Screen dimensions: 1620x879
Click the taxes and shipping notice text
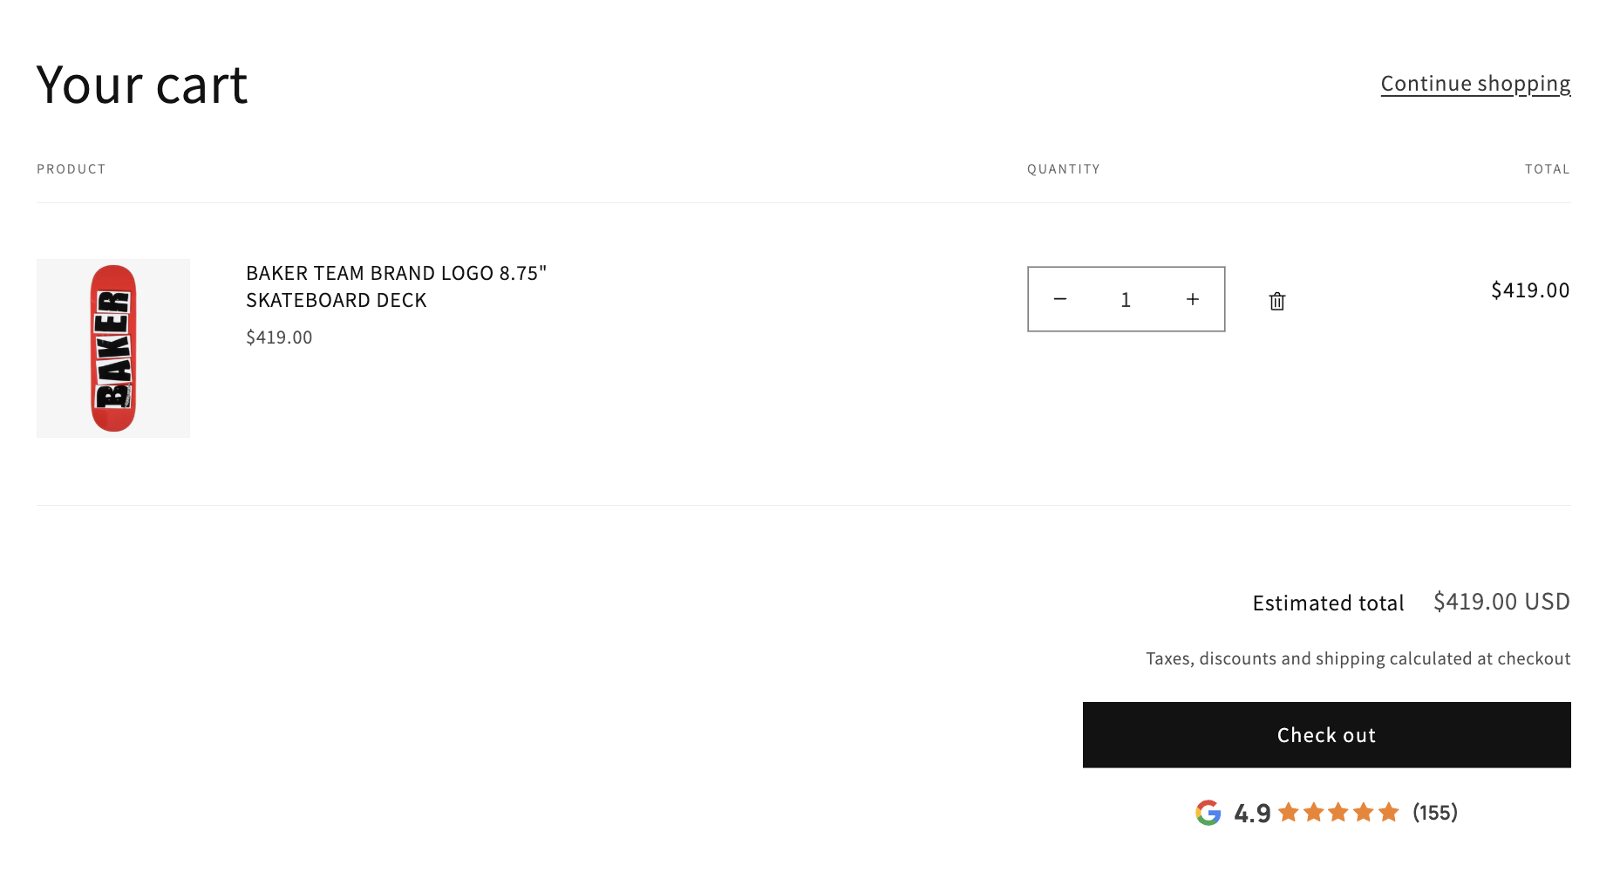pyautogui.click(x=1358, y=658)
